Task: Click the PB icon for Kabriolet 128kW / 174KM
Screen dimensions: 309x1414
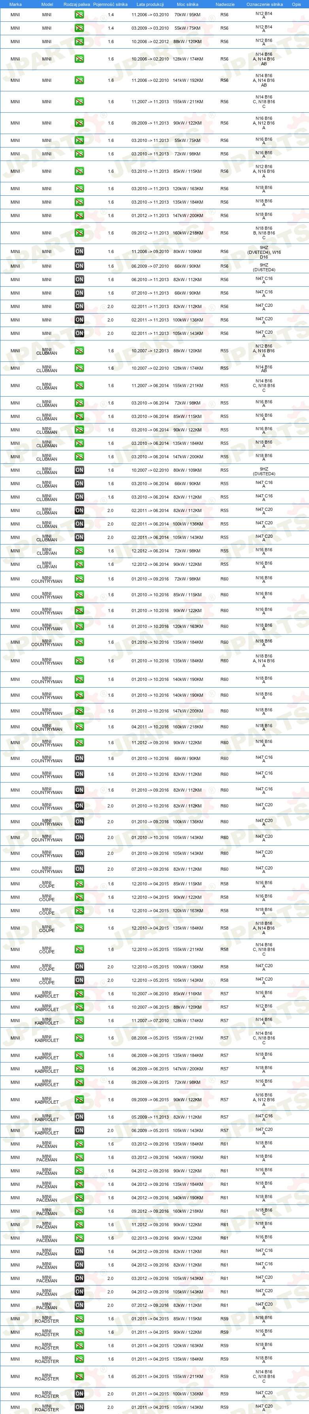Action: [x=79, y=1021]
